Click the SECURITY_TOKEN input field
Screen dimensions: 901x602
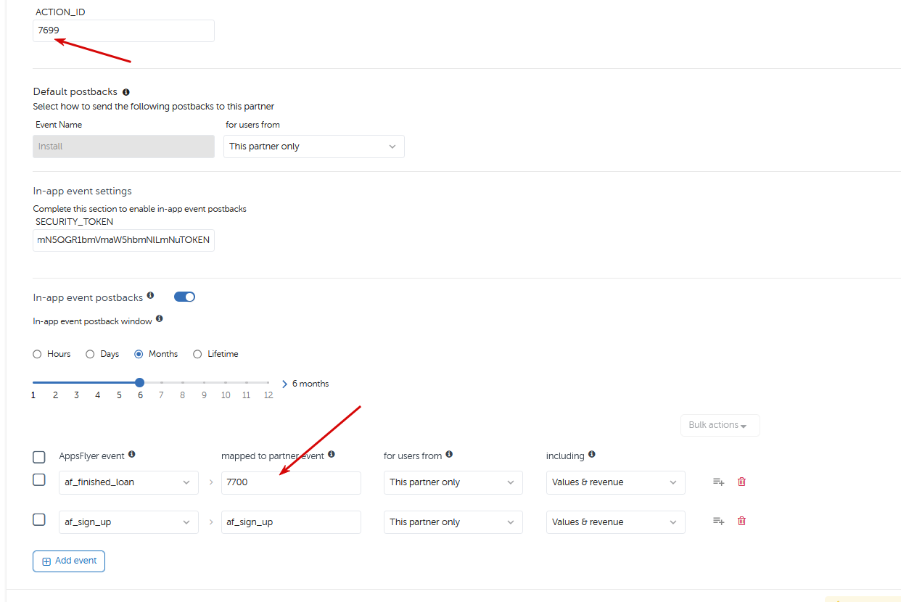pyautogui.click(x=123, y=240)
